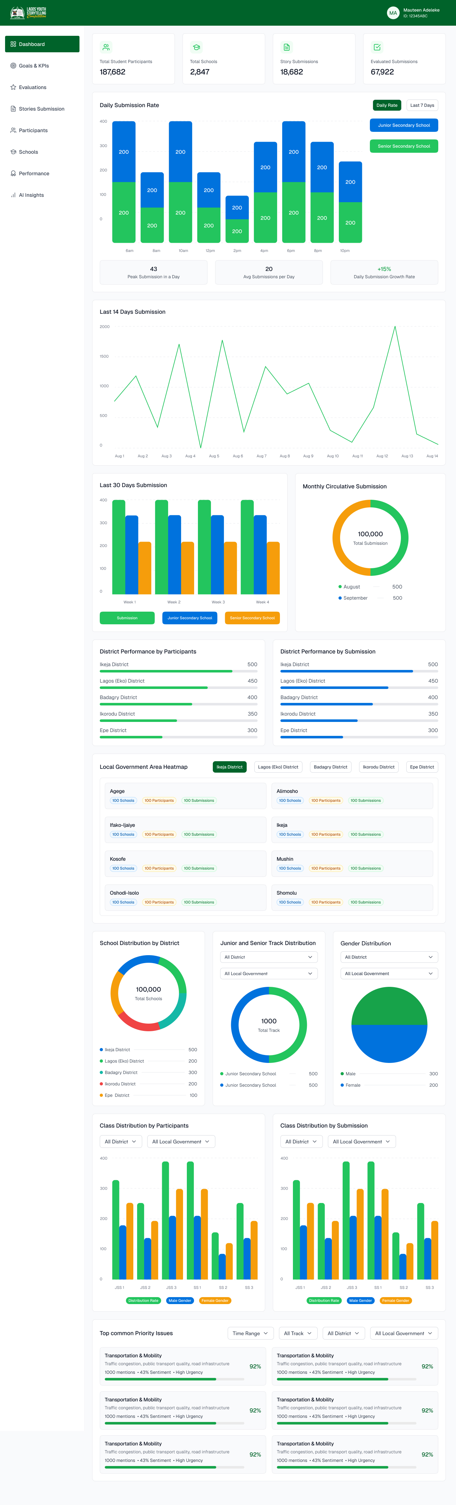
Task: Open the Evaluations star icon
Action: pos(13,87)
